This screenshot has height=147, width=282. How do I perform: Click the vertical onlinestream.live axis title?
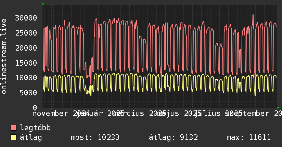click(4, 56)
